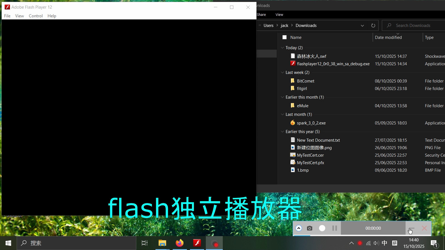Collapse the Today (2) group
Screen dimensions: 445x250
point(282,48)
